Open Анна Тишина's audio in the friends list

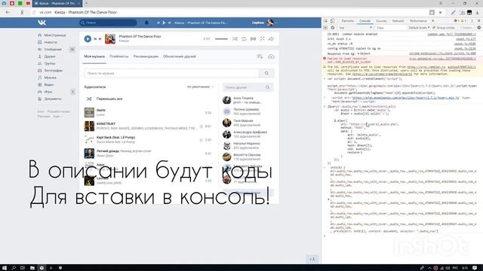click(x=242, y=100)
